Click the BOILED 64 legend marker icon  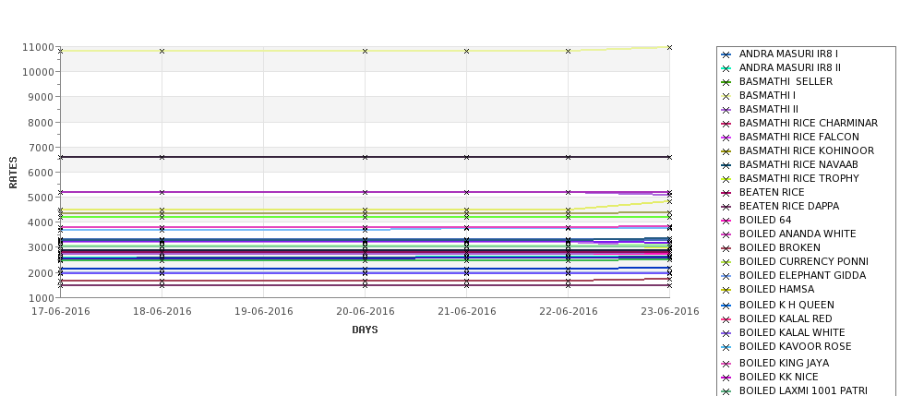pyautogui.click(x=726, y=221)
